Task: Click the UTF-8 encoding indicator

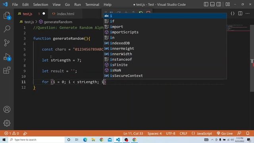Action: tap(171, 133)
